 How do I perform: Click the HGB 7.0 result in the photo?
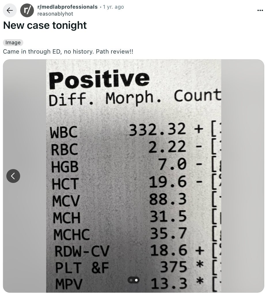pyautogui.click(x=172, y=164)
